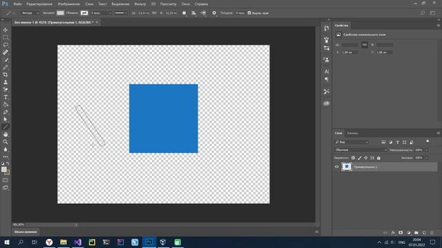Close the document tab
This screenshot has height=248, width=442.
[x=97, y=22]
